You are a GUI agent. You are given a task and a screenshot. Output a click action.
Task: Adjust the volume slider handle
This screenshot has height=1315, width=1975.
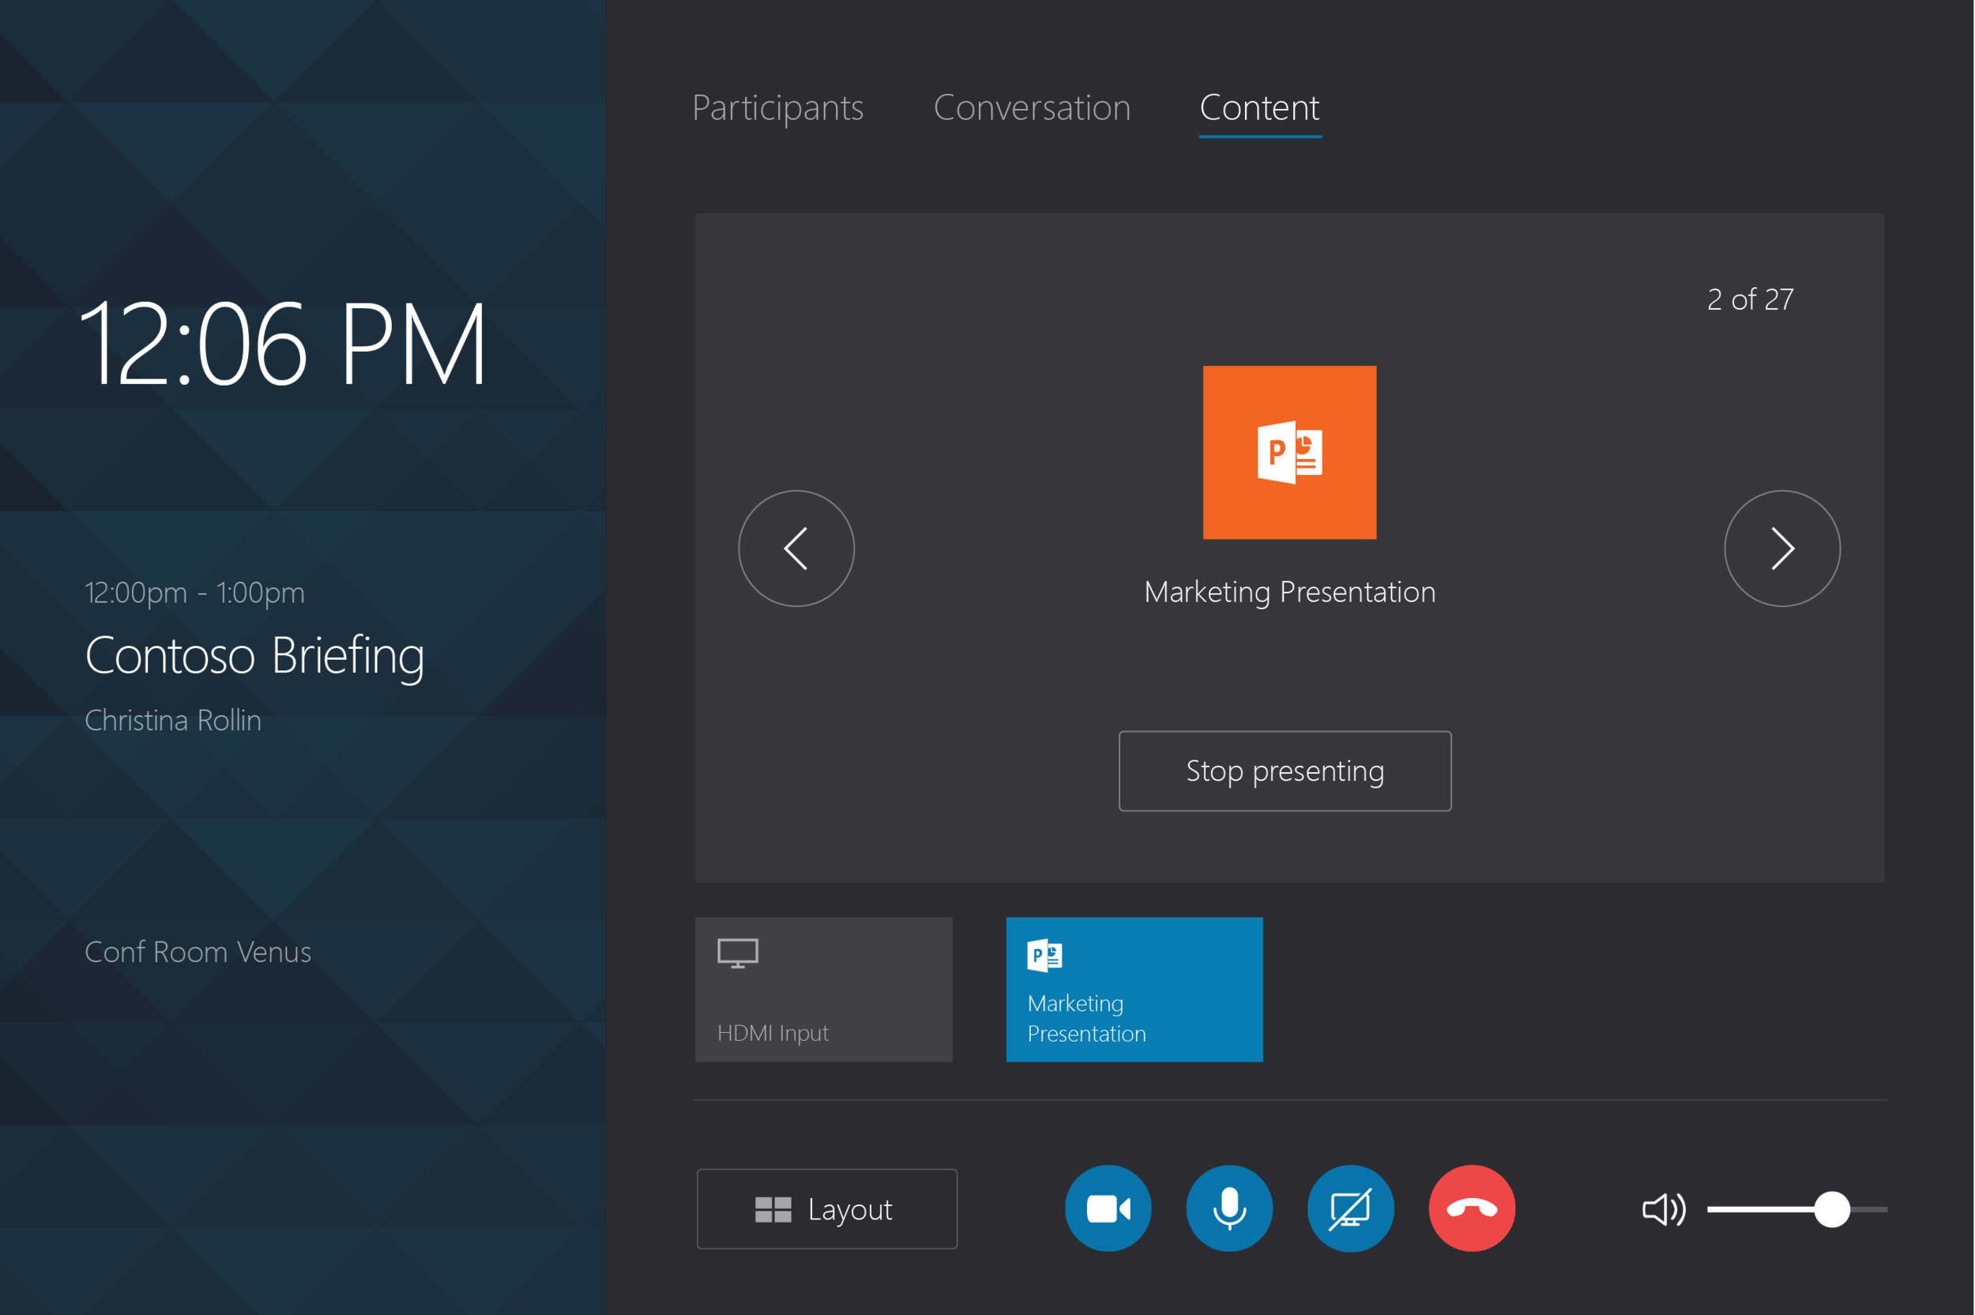tap(1832, 1209)
